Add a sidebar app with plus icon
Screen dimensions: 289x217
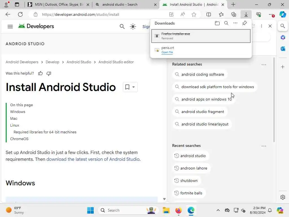[283, 67]
